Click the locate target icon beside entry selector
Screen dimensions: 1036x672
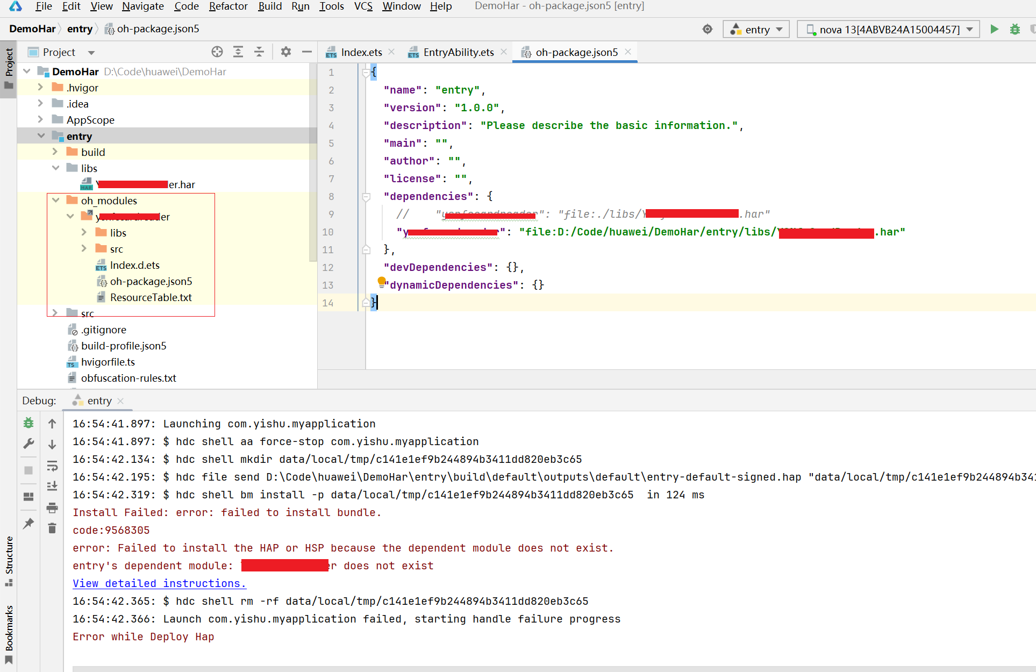click(x=708, y=29)
